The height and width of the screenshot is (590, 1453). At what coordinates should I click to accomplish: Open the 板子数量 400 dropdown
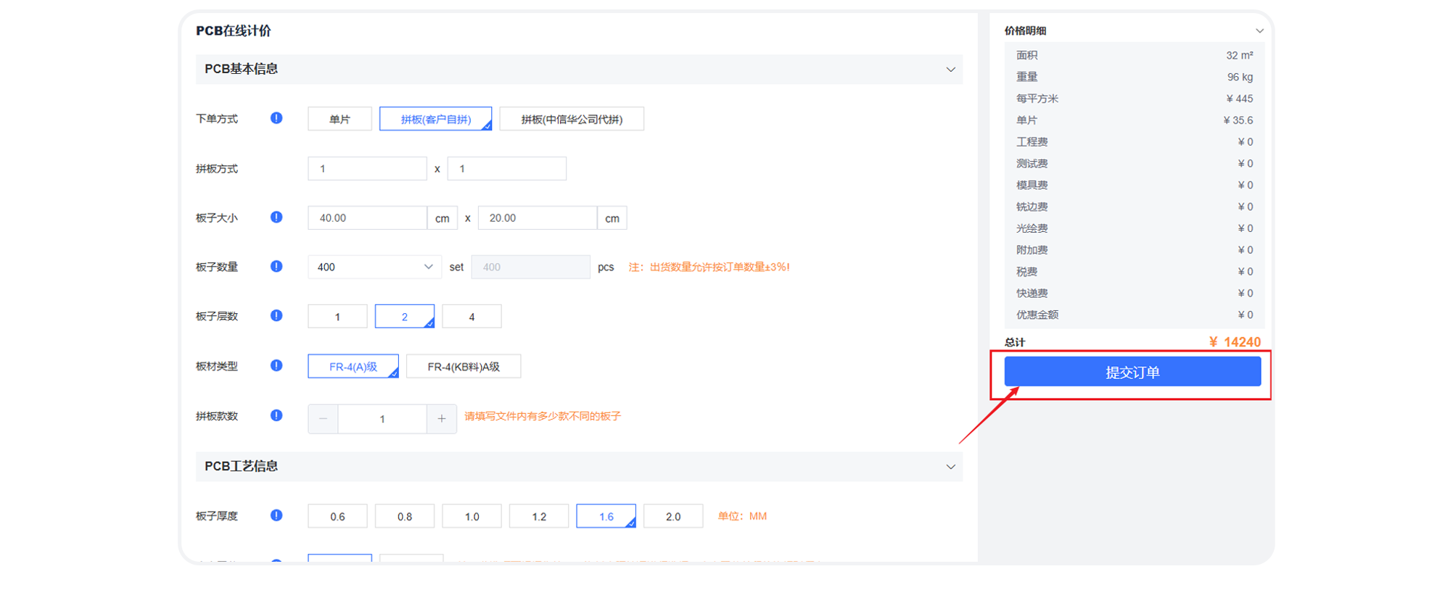pos(374,267)
